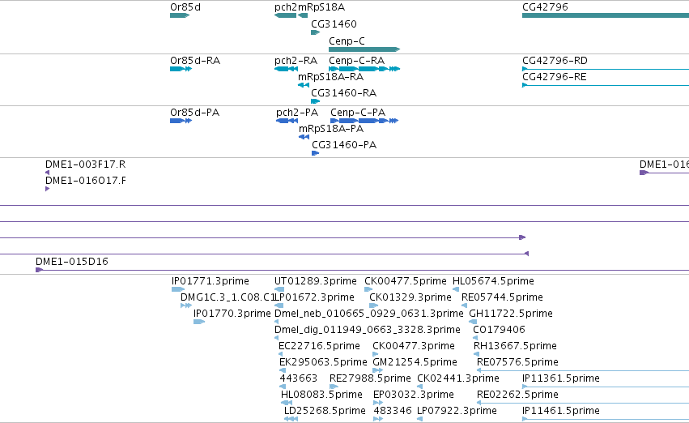The height and width of the screenshot is (423, 689).
Task: Select the CG31460 gene glyph
Action: pos(316,32)
